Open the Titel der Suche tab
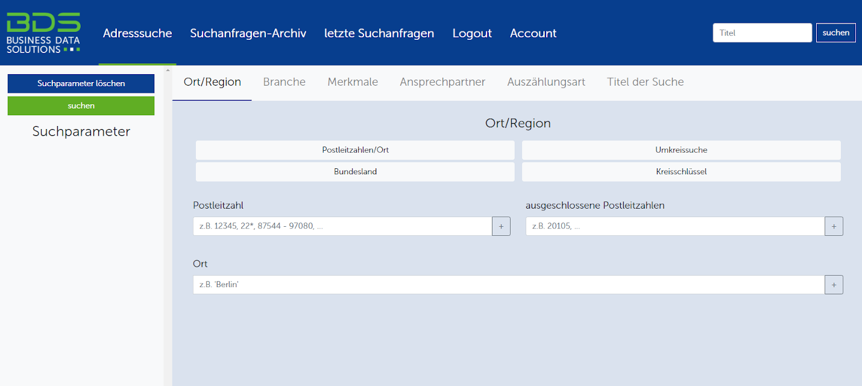 (645, 82)
